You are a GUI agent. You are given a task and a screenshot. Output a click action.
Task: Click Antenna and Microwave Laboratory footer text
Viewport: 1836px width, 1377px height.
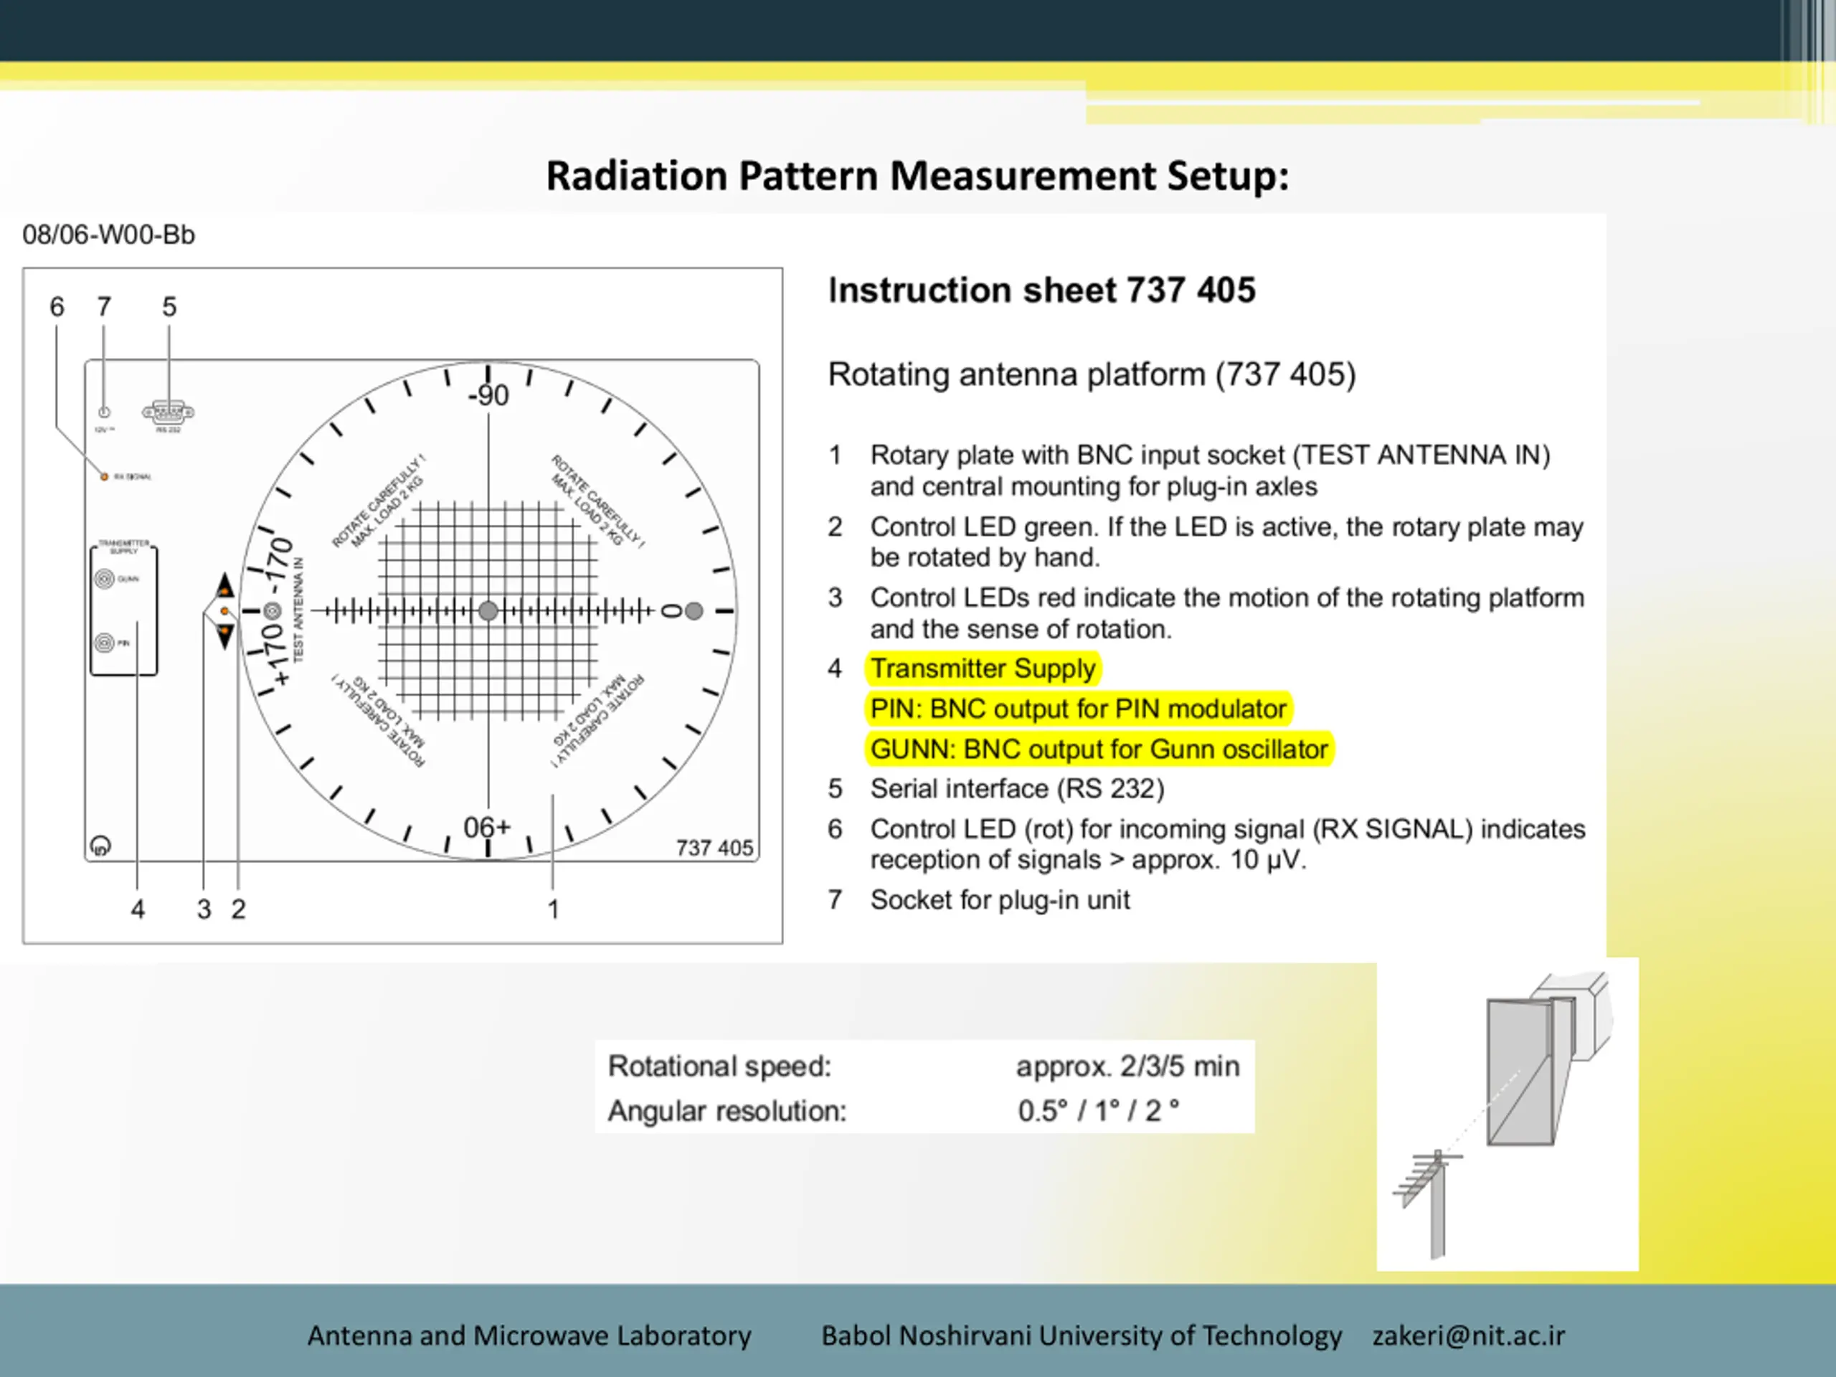pyautogui.click(x=529, y=1335)
